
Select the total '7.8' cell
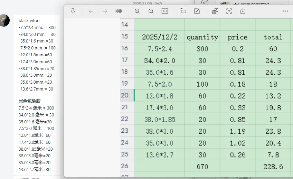point(273,154)
